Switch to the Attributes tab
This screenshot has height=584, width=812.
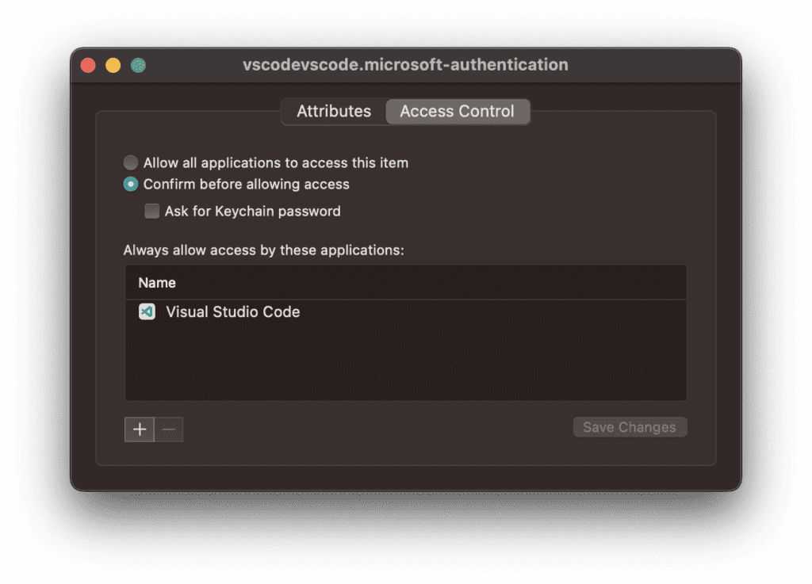[x=334, y=111]
